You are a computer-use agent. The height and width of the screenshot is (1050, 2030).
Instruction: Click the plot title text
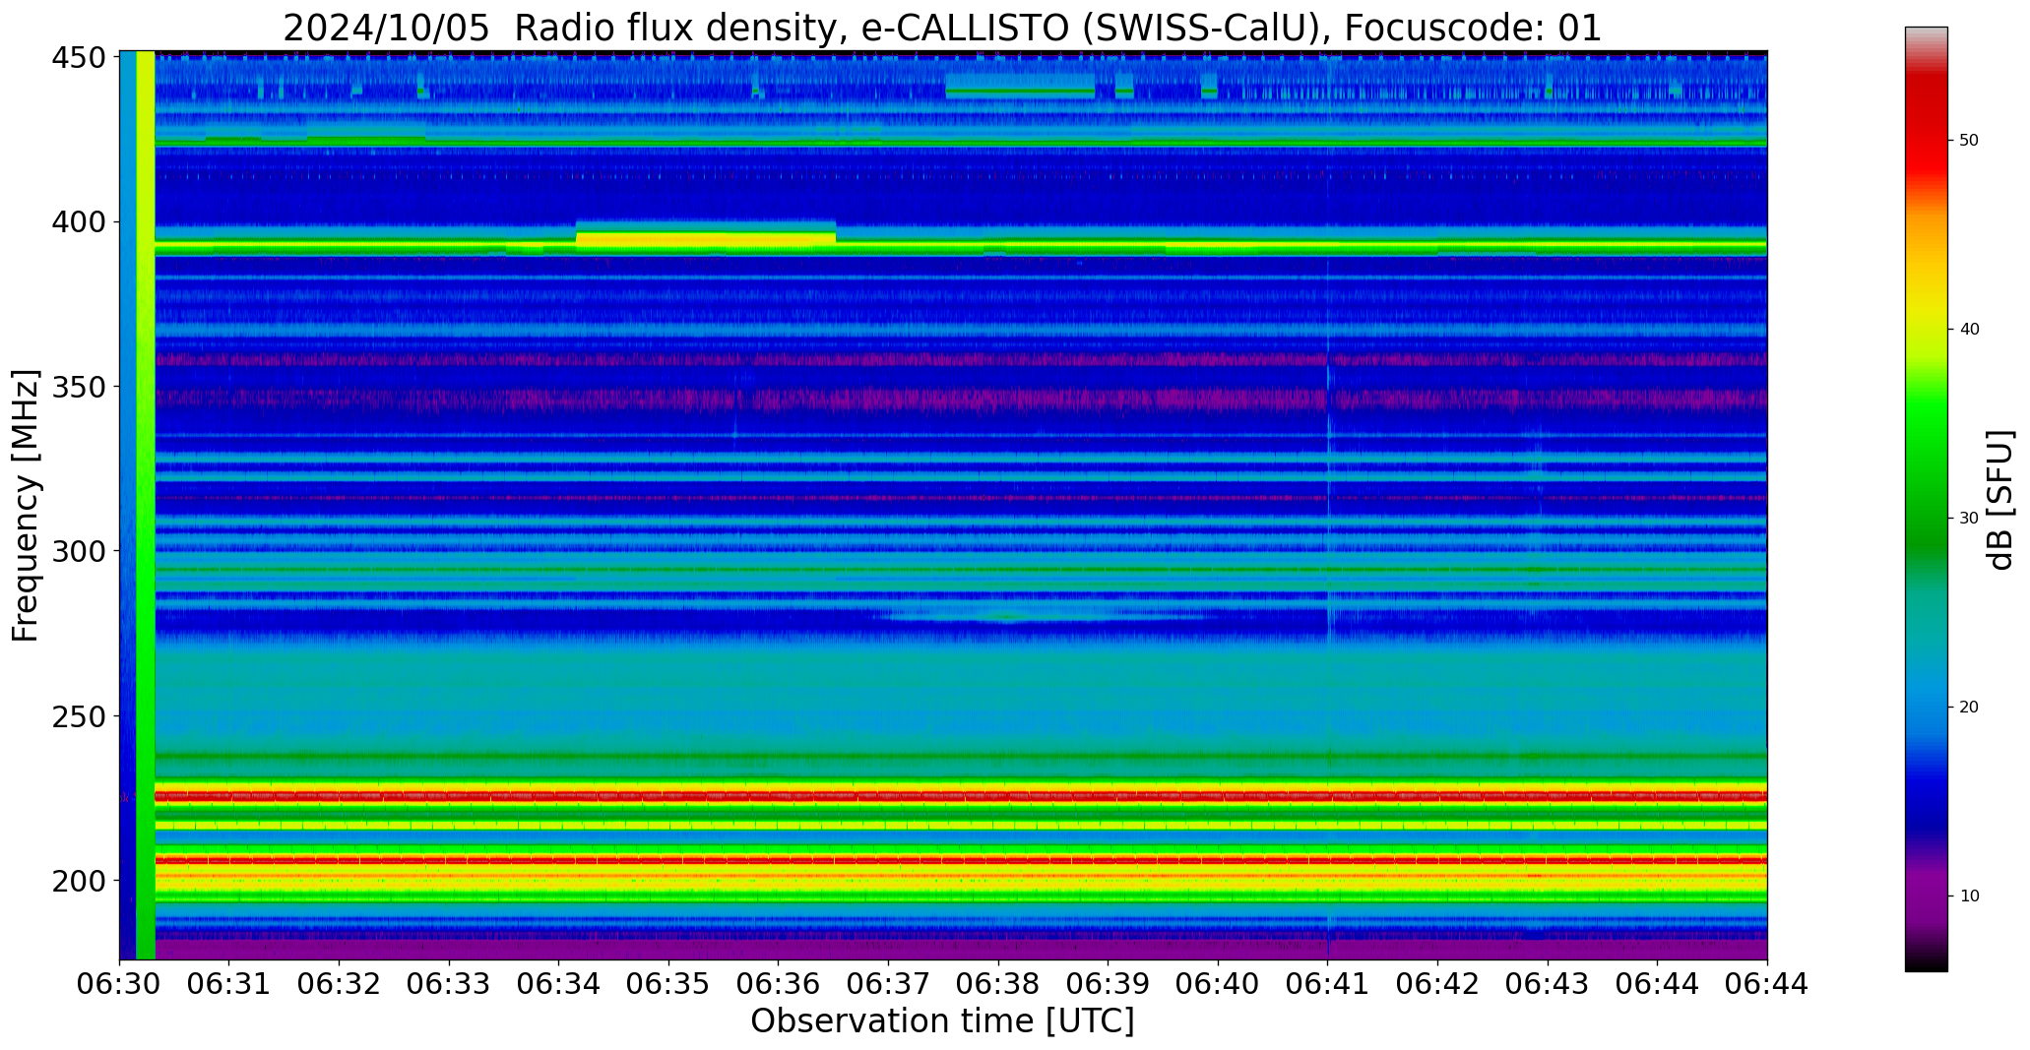[x=942, y=28]
